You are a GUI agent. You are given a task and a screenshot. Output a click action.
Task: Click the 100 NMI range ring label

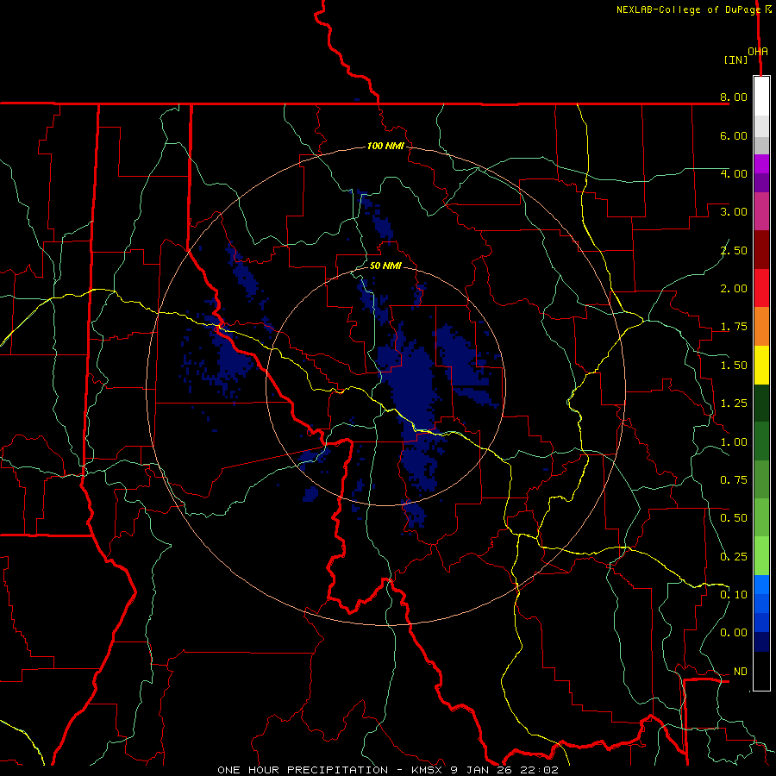tap(385, 146)
